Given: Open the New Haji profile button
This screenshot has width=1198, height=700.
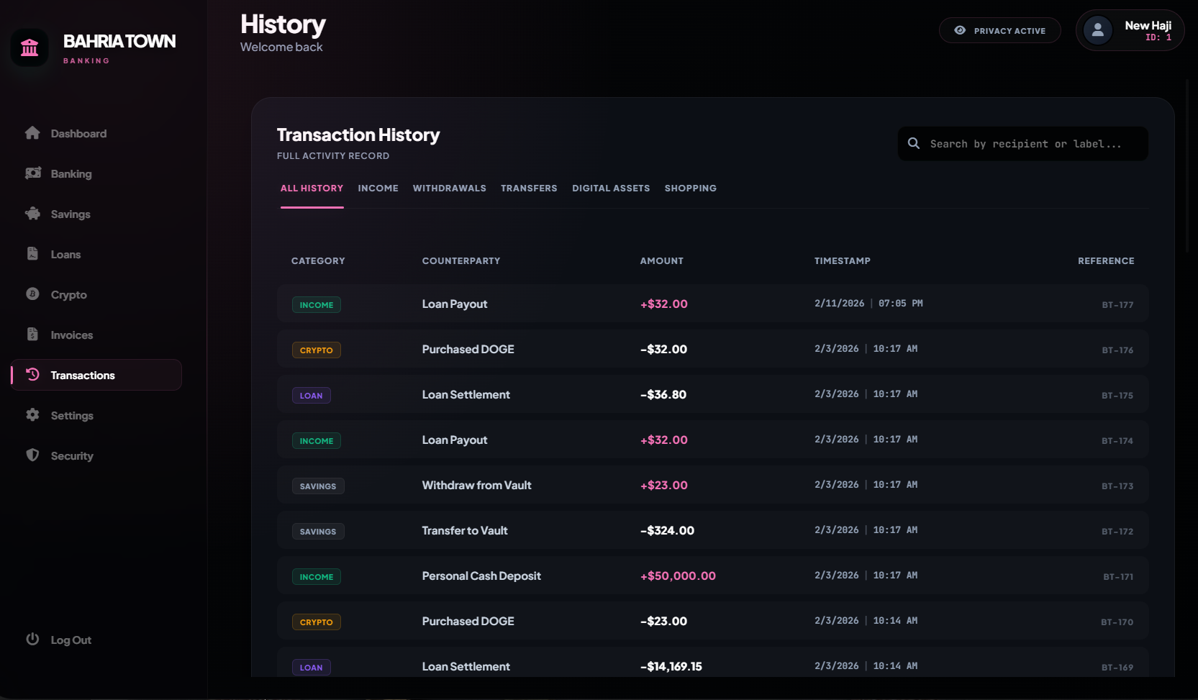Looking at the screenshot, I should pyautogui.click(x=1130, y=30).
